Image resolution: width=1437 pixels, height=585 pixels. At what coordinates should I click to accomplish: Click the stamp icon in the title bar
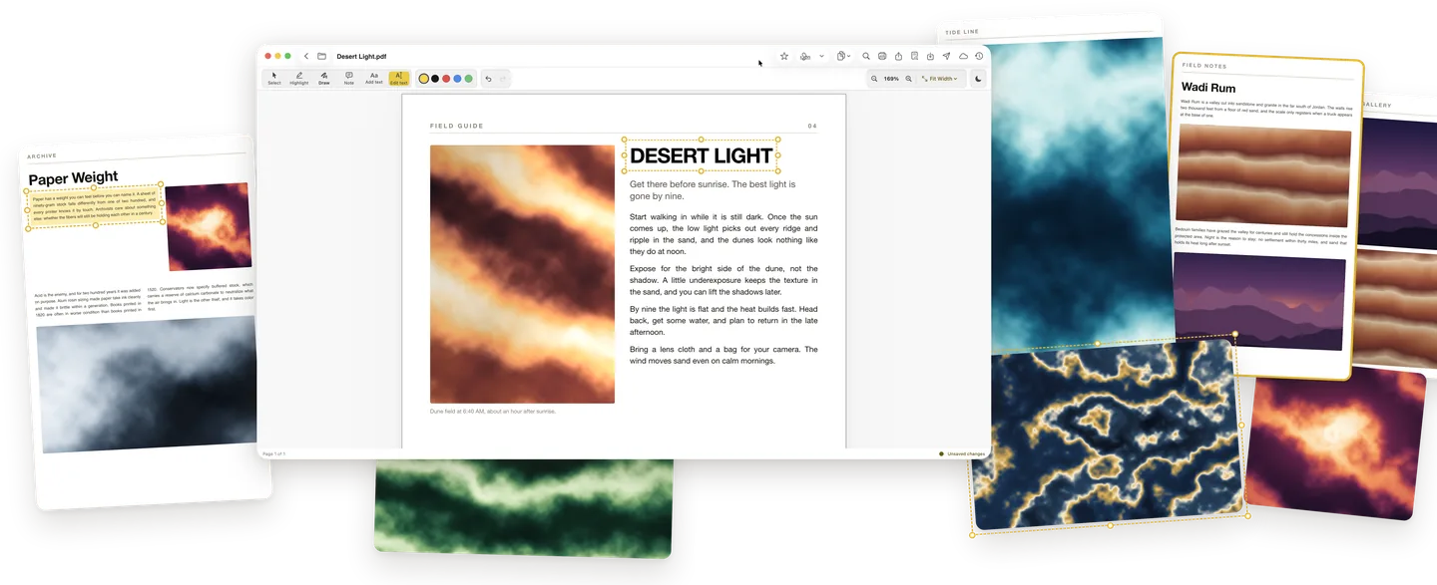pyautogui.click(x=805, y=57)
